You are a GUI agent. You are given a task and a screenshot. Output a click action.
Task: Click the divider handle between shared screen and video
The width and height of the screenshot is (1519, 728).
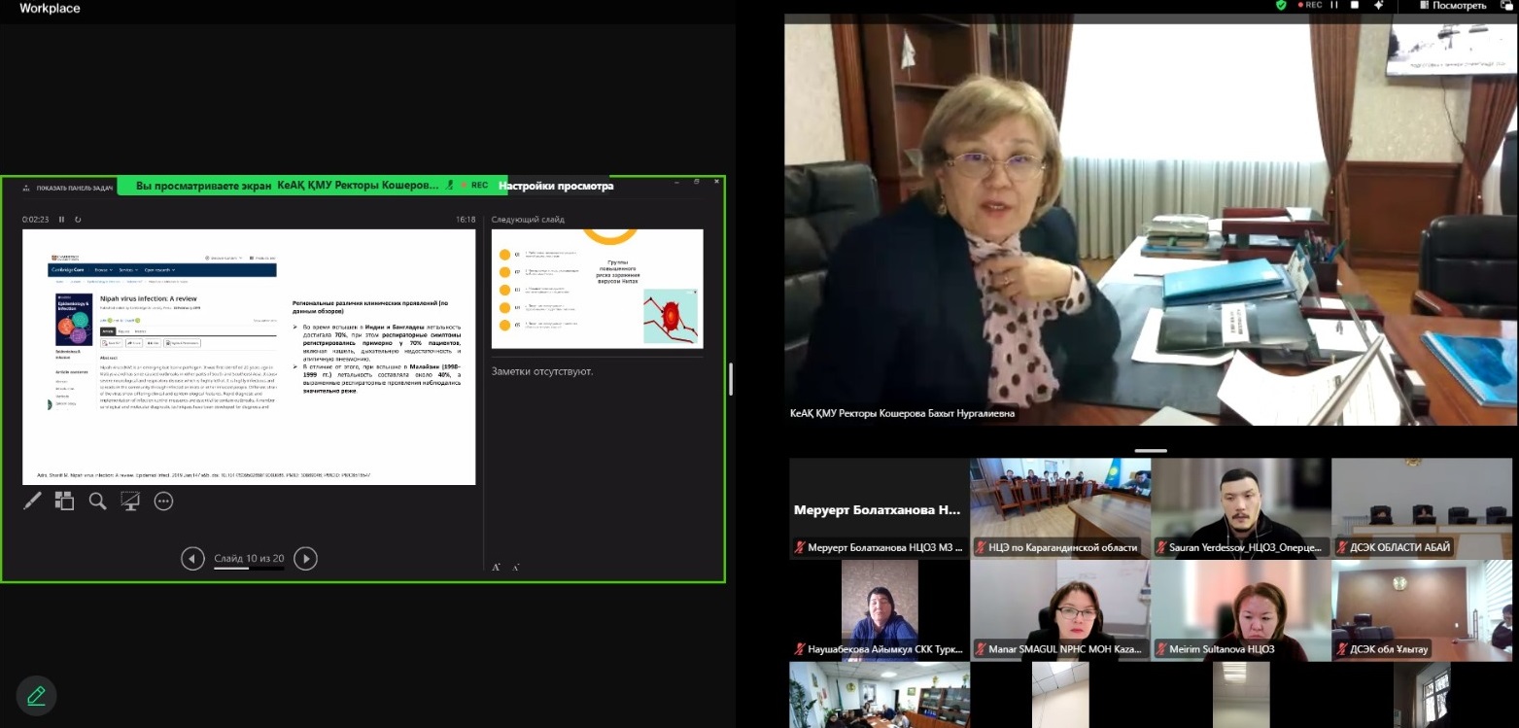coord(731,379)
